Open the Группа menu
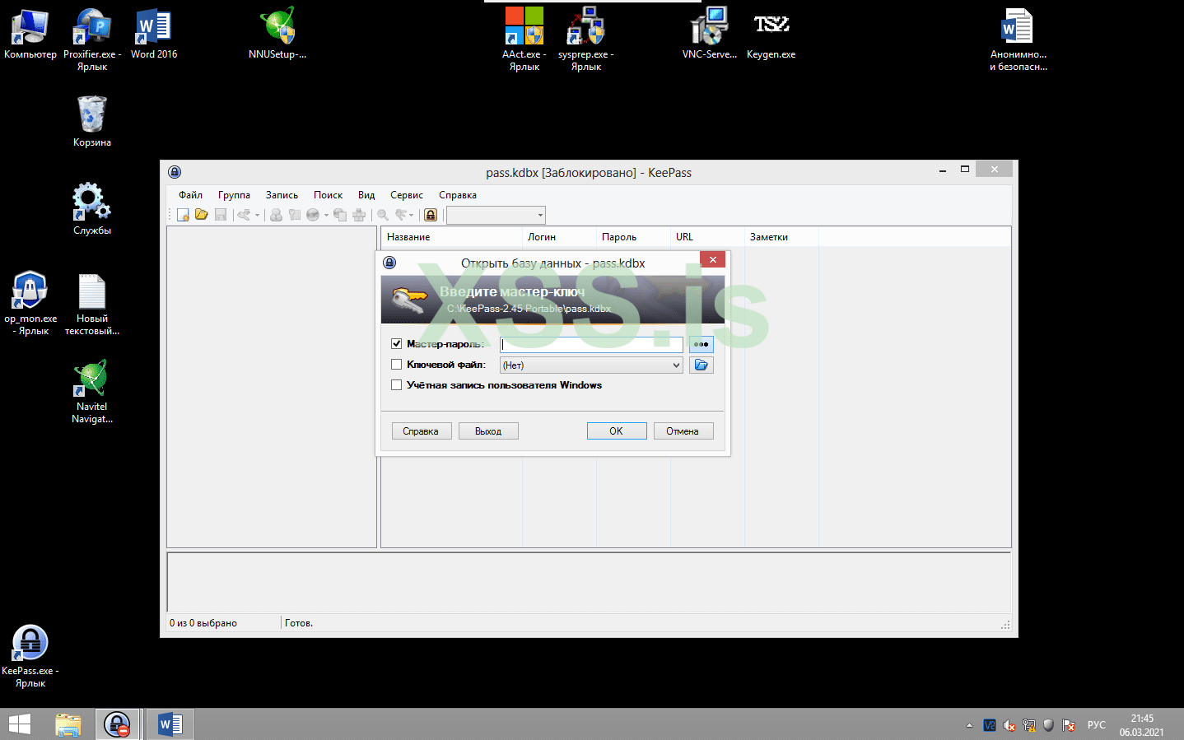 (234, 195)
